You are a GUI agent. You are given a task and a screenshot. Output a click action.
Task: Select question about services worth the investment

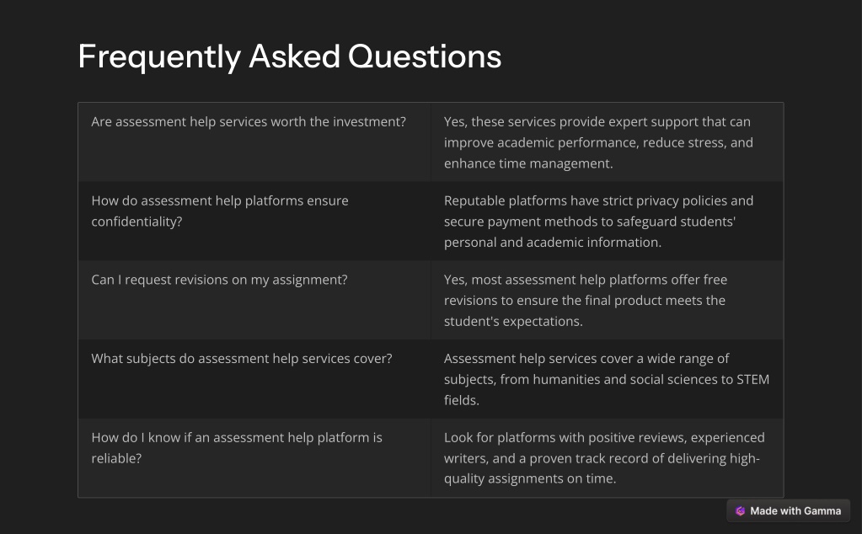coord(249,122)
